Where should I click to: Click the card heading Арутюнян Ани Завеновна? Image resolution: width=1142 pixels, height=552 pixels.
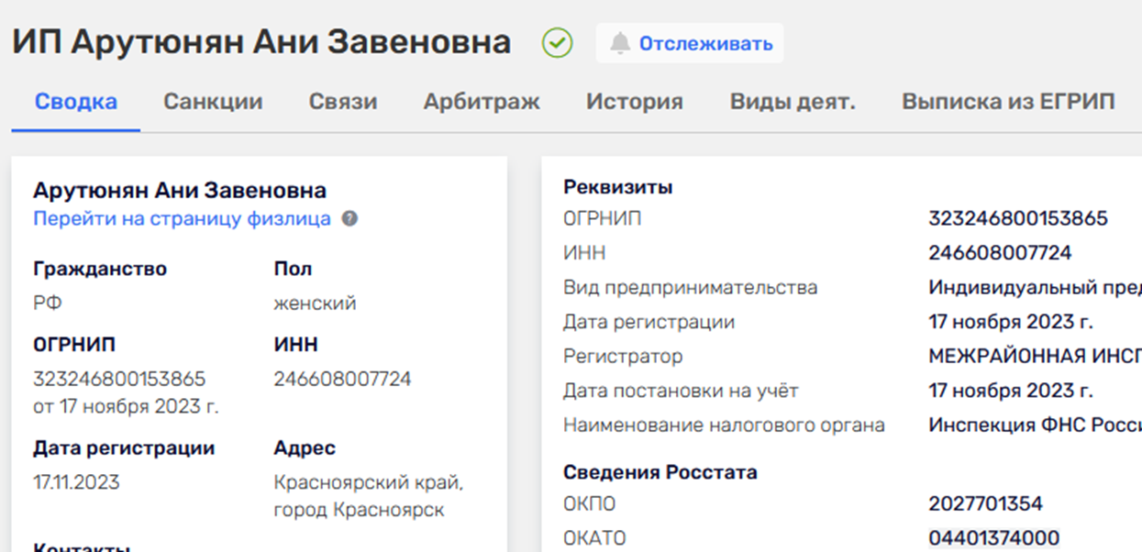[x=180, y=191]
